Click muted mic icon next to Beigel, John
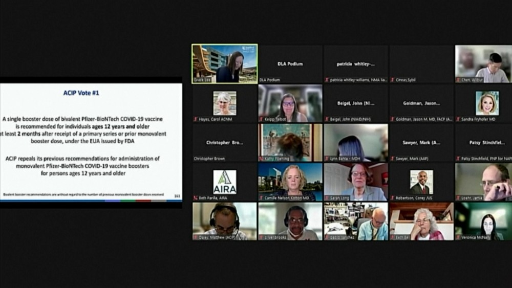The image size is (512, 288). tap(327, 119)
